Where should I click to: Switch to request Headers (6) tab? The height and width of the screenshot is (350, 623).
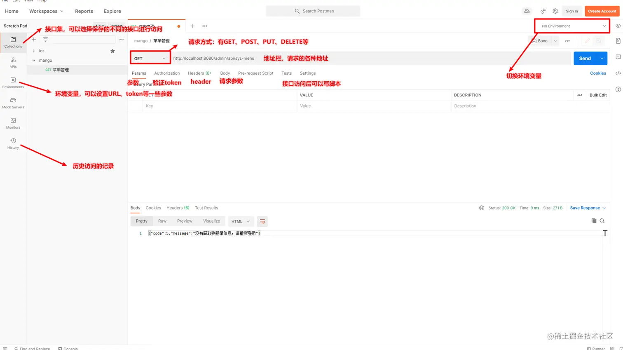click(199, 73)
